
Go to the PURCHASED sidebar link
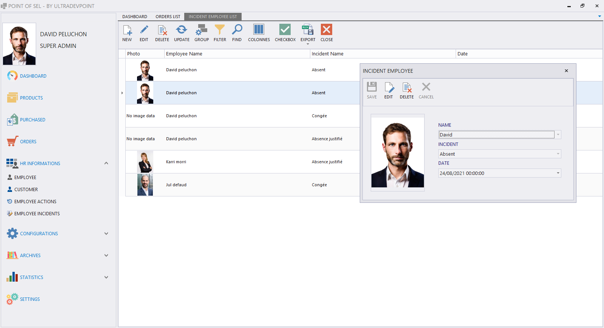coord(32,120)
